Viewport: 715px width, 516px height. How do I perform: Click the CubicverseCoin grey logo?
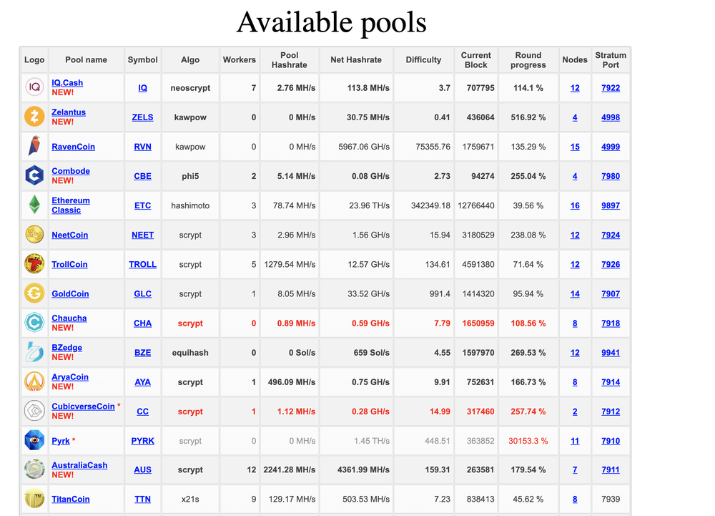34,411
